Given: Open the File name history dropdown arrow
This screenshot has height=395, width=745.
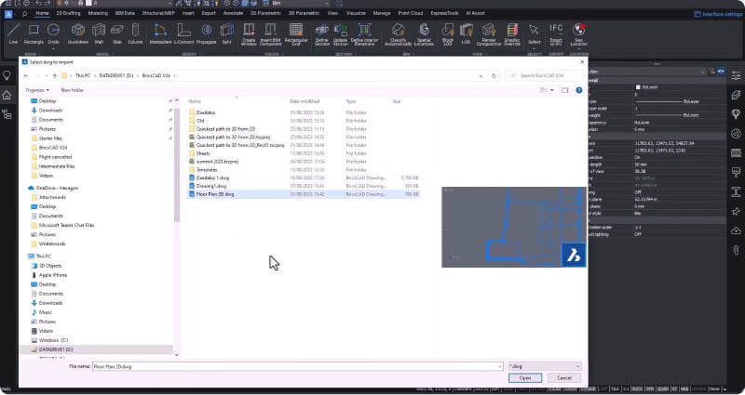Looking at the screenshot, I should 499,366.
